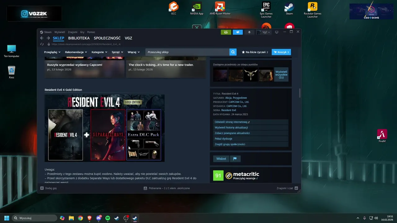Image resolution: width=397 pixels, height=223 pixels.
Task: Open File Explorer from the taskbar
Action: coord(71,218)
